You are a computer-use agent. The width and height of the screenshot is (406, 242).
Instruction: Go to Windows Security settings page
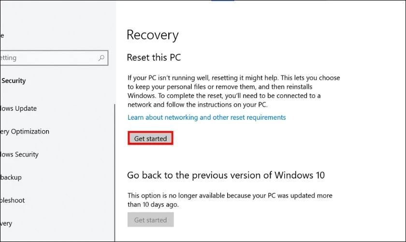point(19,154)
